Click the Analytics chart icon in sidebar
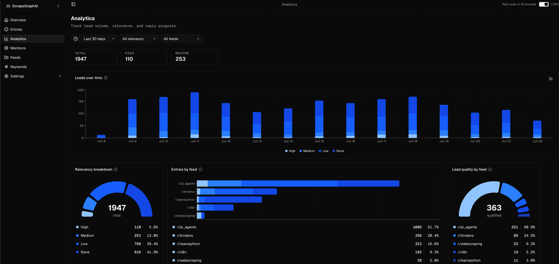The width and height of the screenshot is (559, 264). coord(6,39)
